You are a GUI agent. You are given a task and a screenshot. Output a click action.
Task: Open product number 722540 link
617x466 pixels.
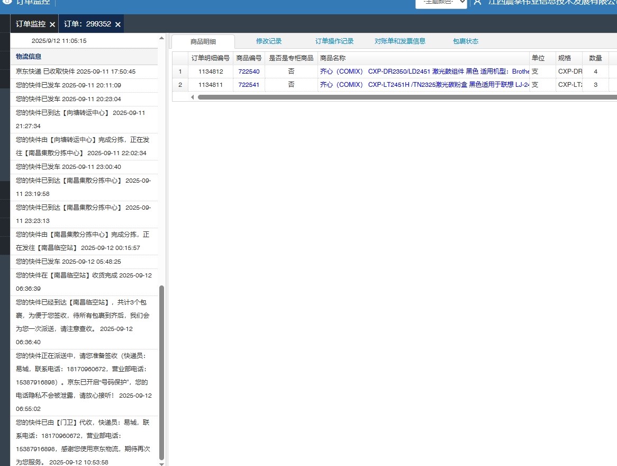click(x=249, y=71)
